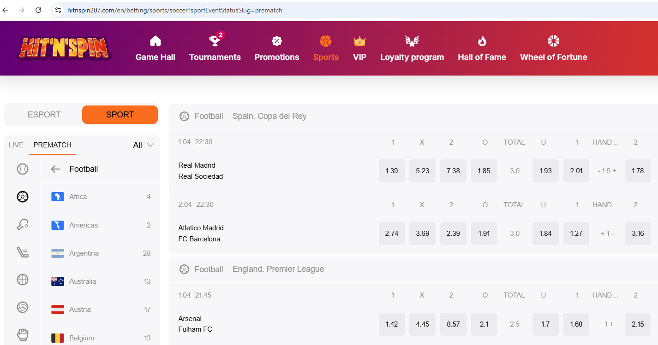Viewport: 658px width, 345px height.
Task: Click the browser address bar URL
Action: point(175,10)
